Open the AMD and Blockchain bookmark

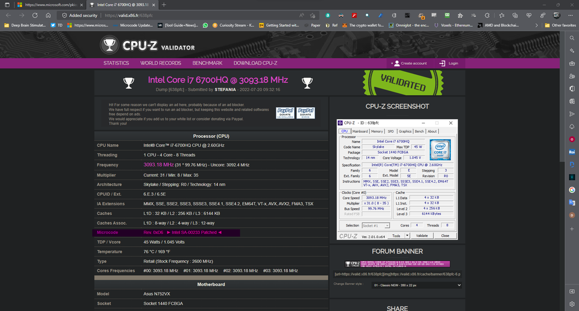pos(498,25)
